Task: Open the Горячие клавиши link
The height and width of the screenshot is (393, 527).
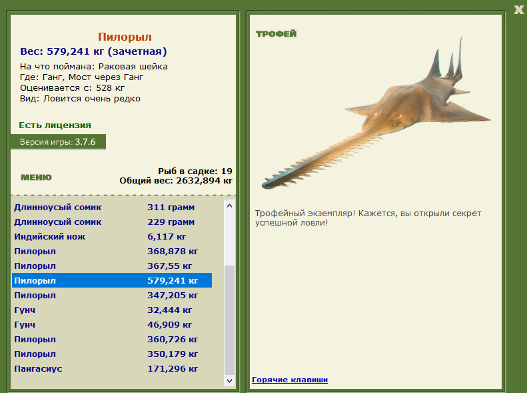Action: (x=290, y=380)
